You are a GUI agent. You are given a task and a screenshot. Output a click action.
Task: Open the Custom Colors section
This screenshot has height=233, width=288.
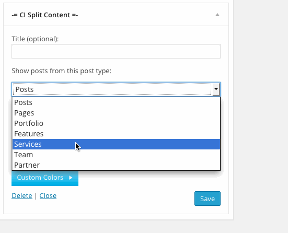tap(45, 178)
